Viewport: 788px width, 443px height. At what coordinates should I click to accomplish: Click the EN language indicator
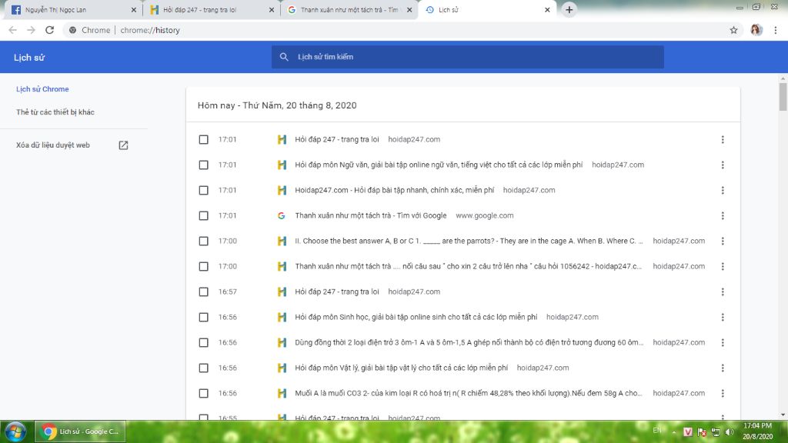(x=657, y=431)
